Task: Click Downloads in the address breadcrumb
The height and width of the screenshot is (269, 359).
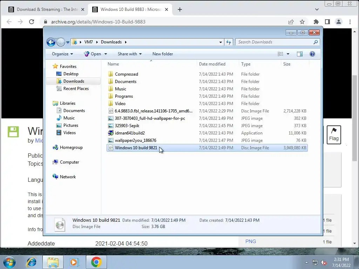Action: pos(111,42)
